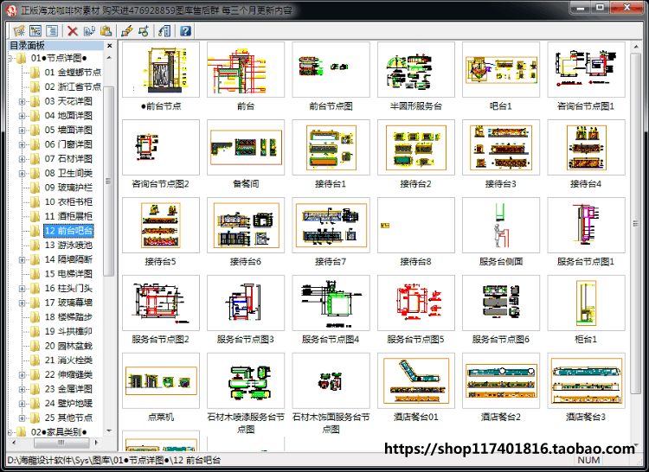
Task: Open the 半圆形服务台 thumbnail
Action: coord(416,69)
